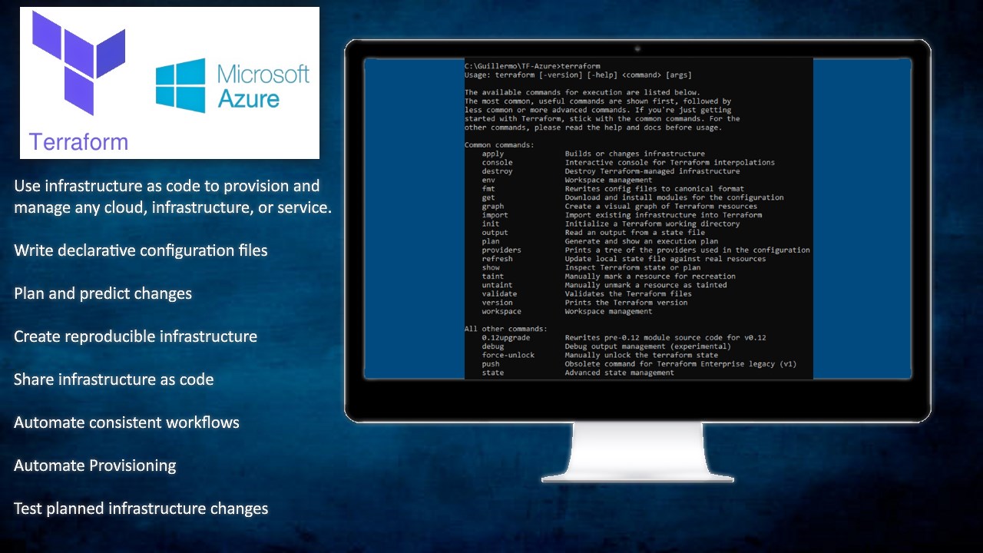Image resolution: width=983 pixels, height=553 pixels.
Task: Click the 'env' command in terminal
Action: tap(488, 180)
